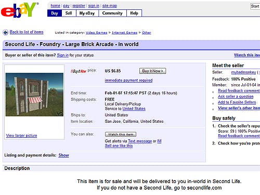Open the Text message alerts link

tap(140, 141)
